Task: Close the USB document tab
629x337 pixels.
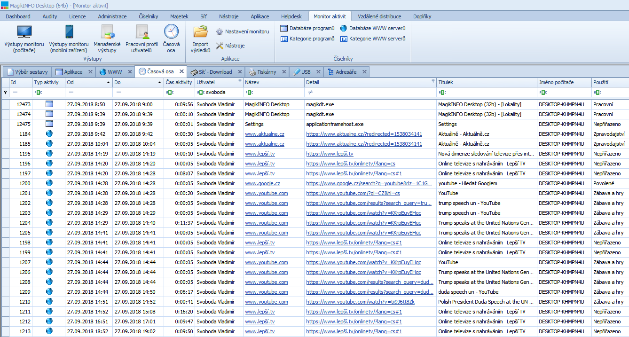Action: [x=318, y=72]
